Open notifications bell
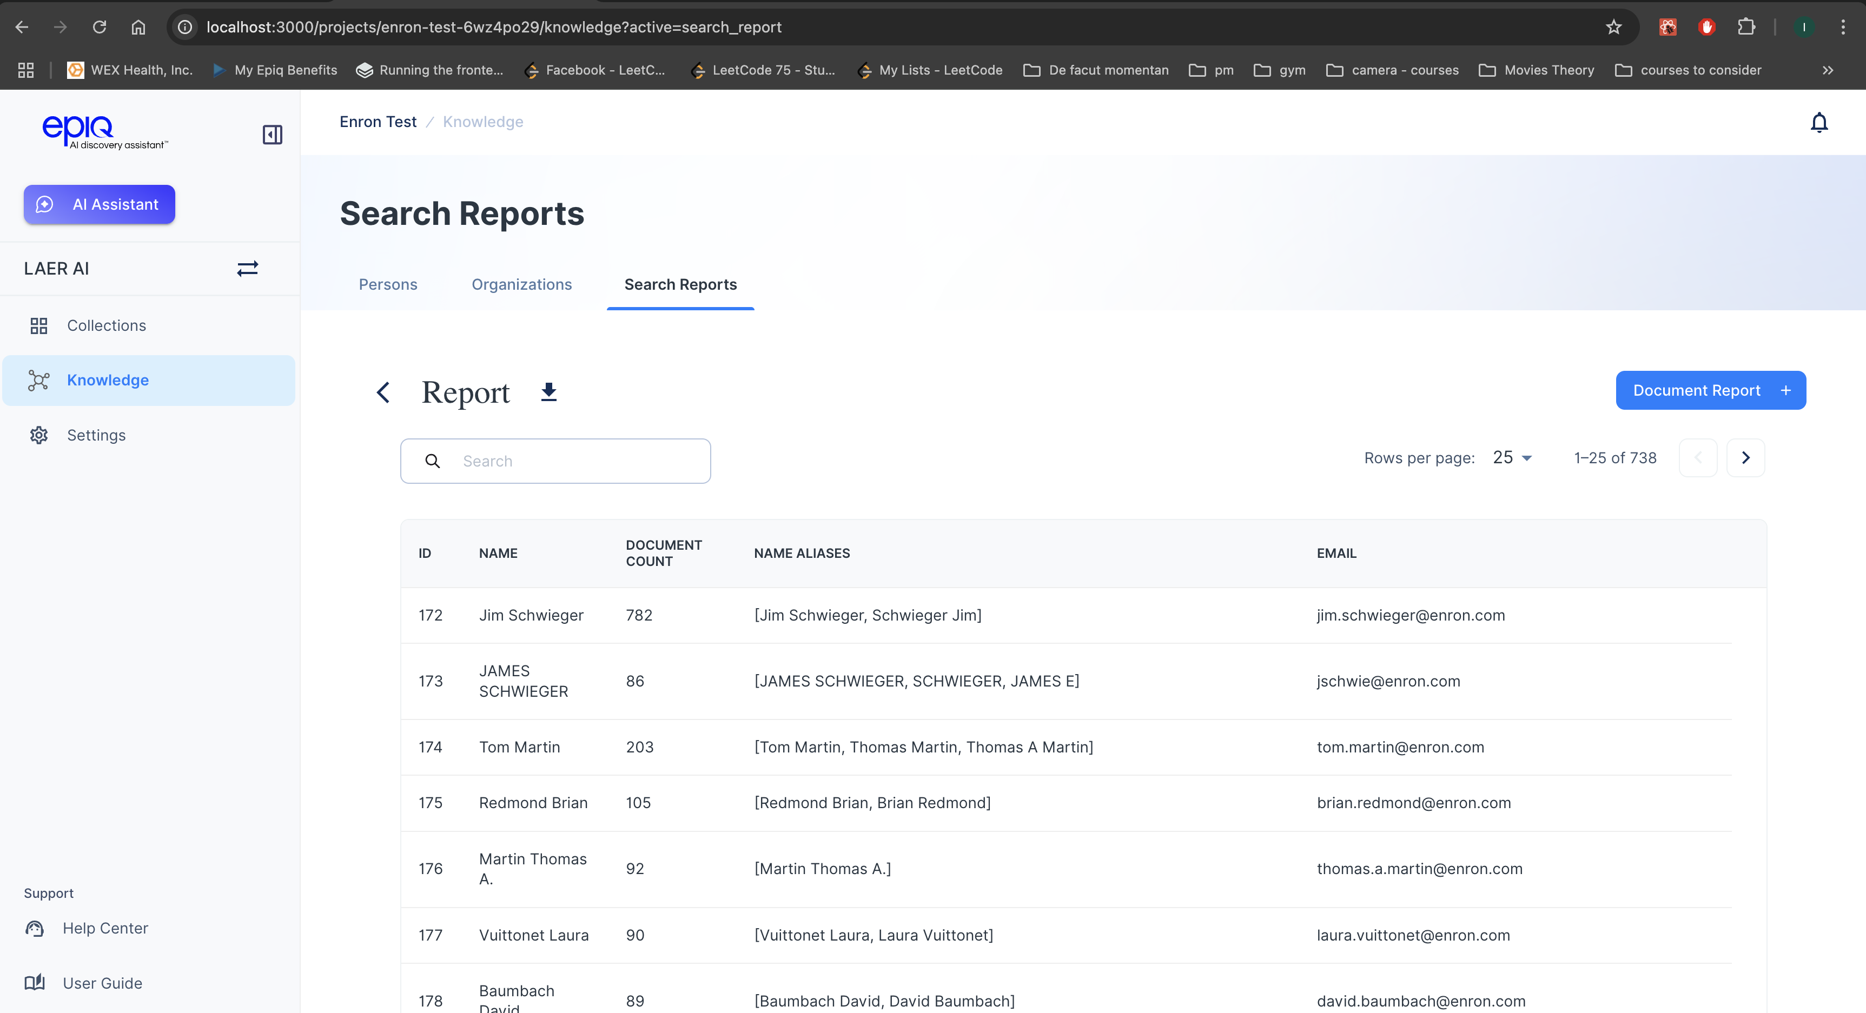 tap(1819, 122)
